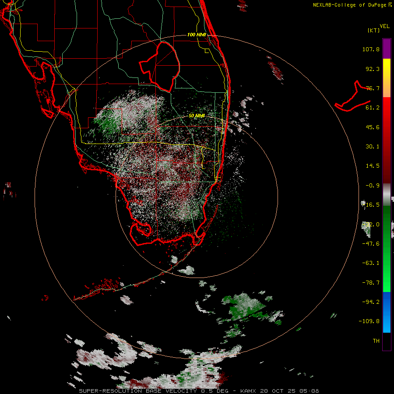Select the -0.9 scale value

point(373,186)
